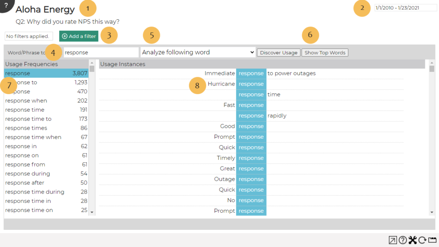
Task: Click the report strip icon in bottom toolbar
Action: (x=432, y=240)
